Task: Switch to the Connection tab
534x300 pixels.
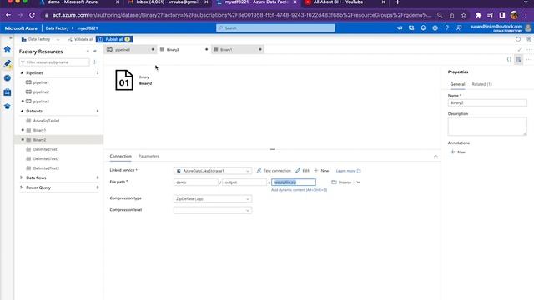Action: 120,156
